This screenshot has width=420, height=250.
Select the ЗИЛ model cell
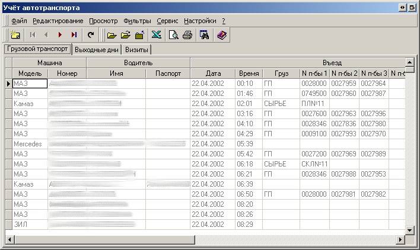pos(30,225)
